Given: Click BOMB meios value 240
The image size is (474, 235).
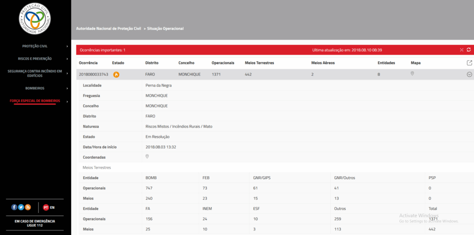Looking at the screenshot, I should click(149, 198).
